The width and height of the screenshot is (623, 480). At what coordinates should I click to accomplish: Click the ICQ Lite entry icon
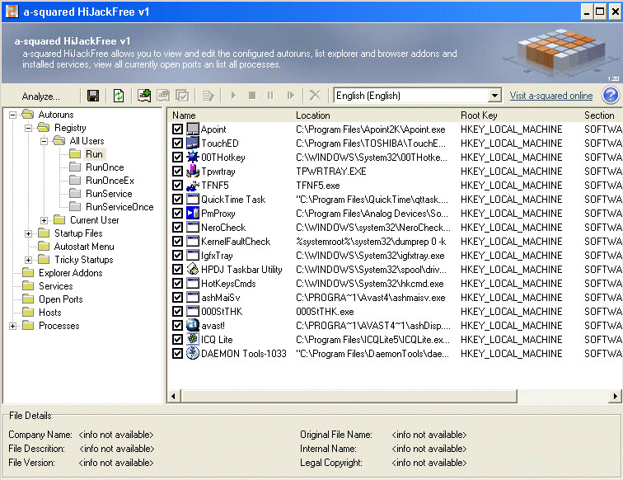click(x=193, y=339)
